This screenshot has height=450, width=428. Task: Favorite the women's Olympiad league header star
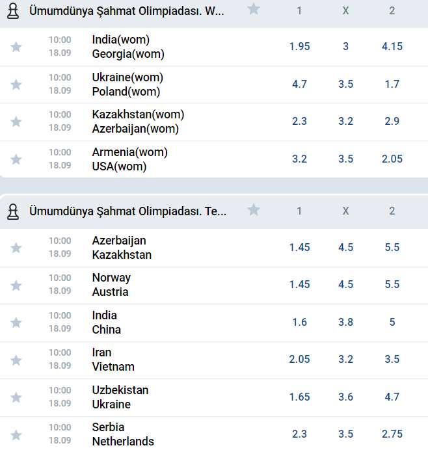coord(254,9)
